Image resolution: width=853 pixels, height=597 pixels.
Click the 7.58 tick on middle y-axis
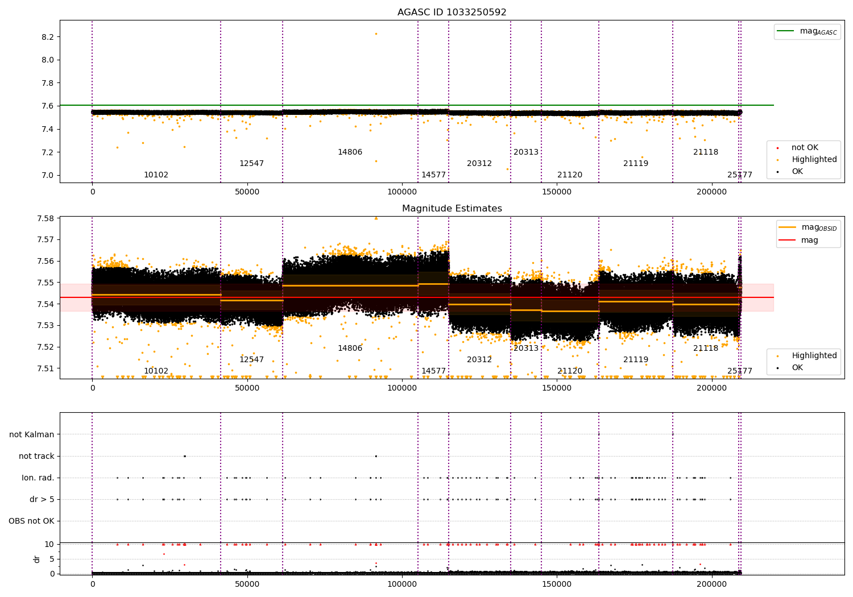click(x=45, y=219)
